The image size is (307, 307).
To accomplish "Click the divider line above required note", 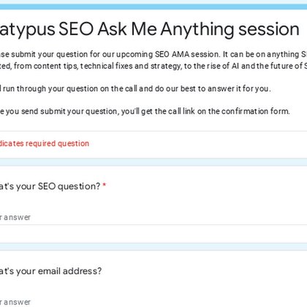I will 153,131.
